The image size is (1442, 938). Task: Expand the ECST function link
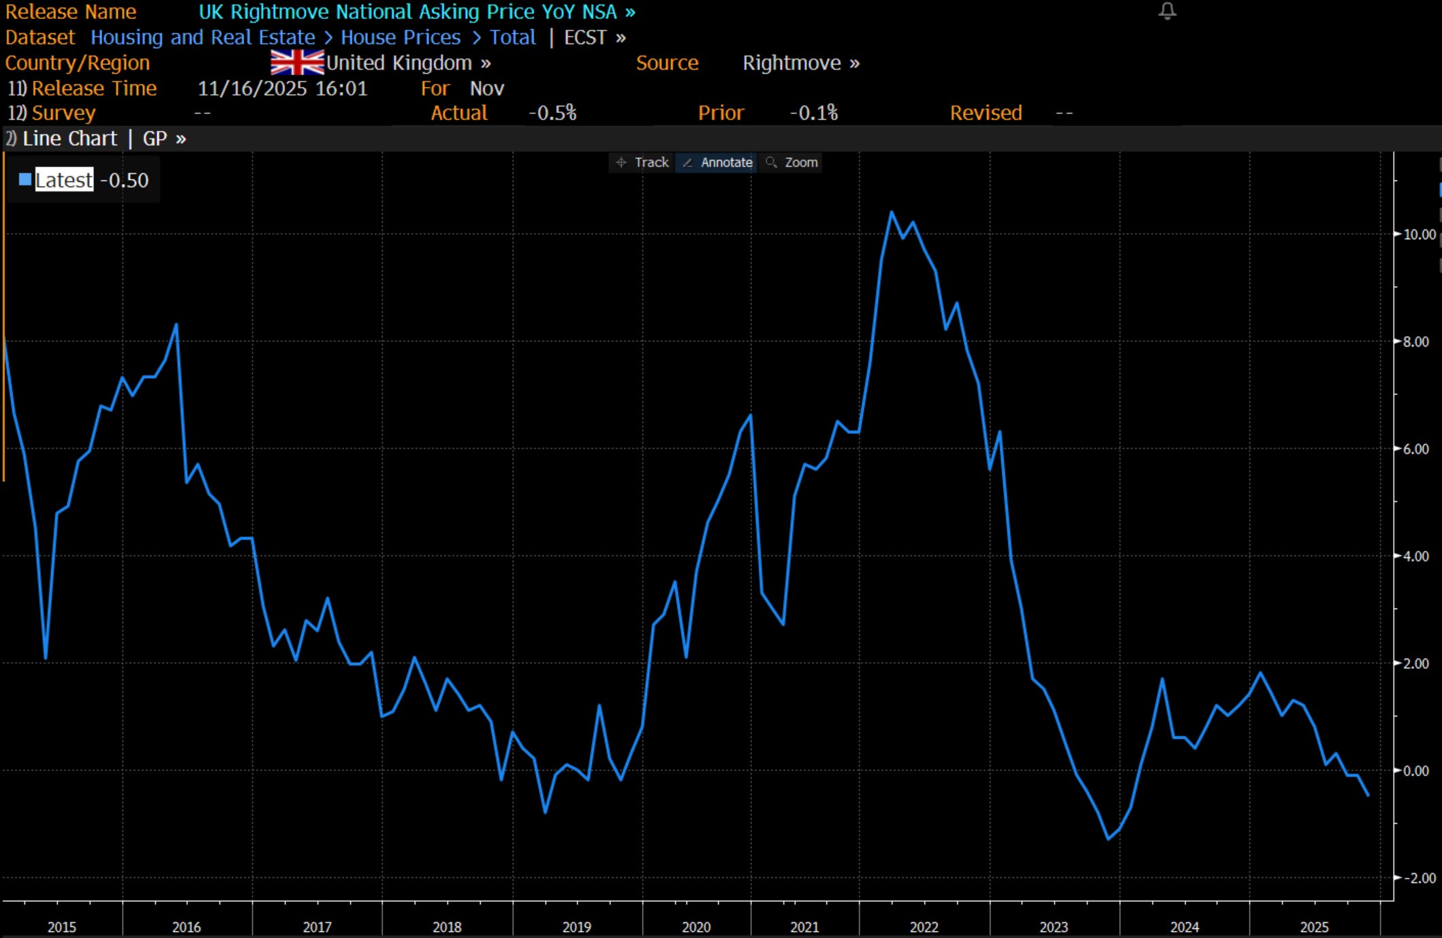[x=594, y=37]
